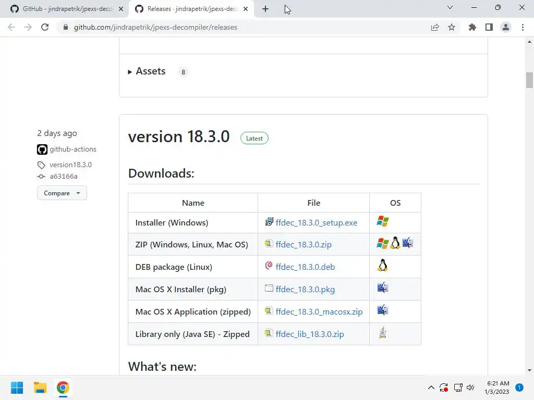Click the File column header
534x400 pixels.
pyautogui.click(x=313, y=203)
